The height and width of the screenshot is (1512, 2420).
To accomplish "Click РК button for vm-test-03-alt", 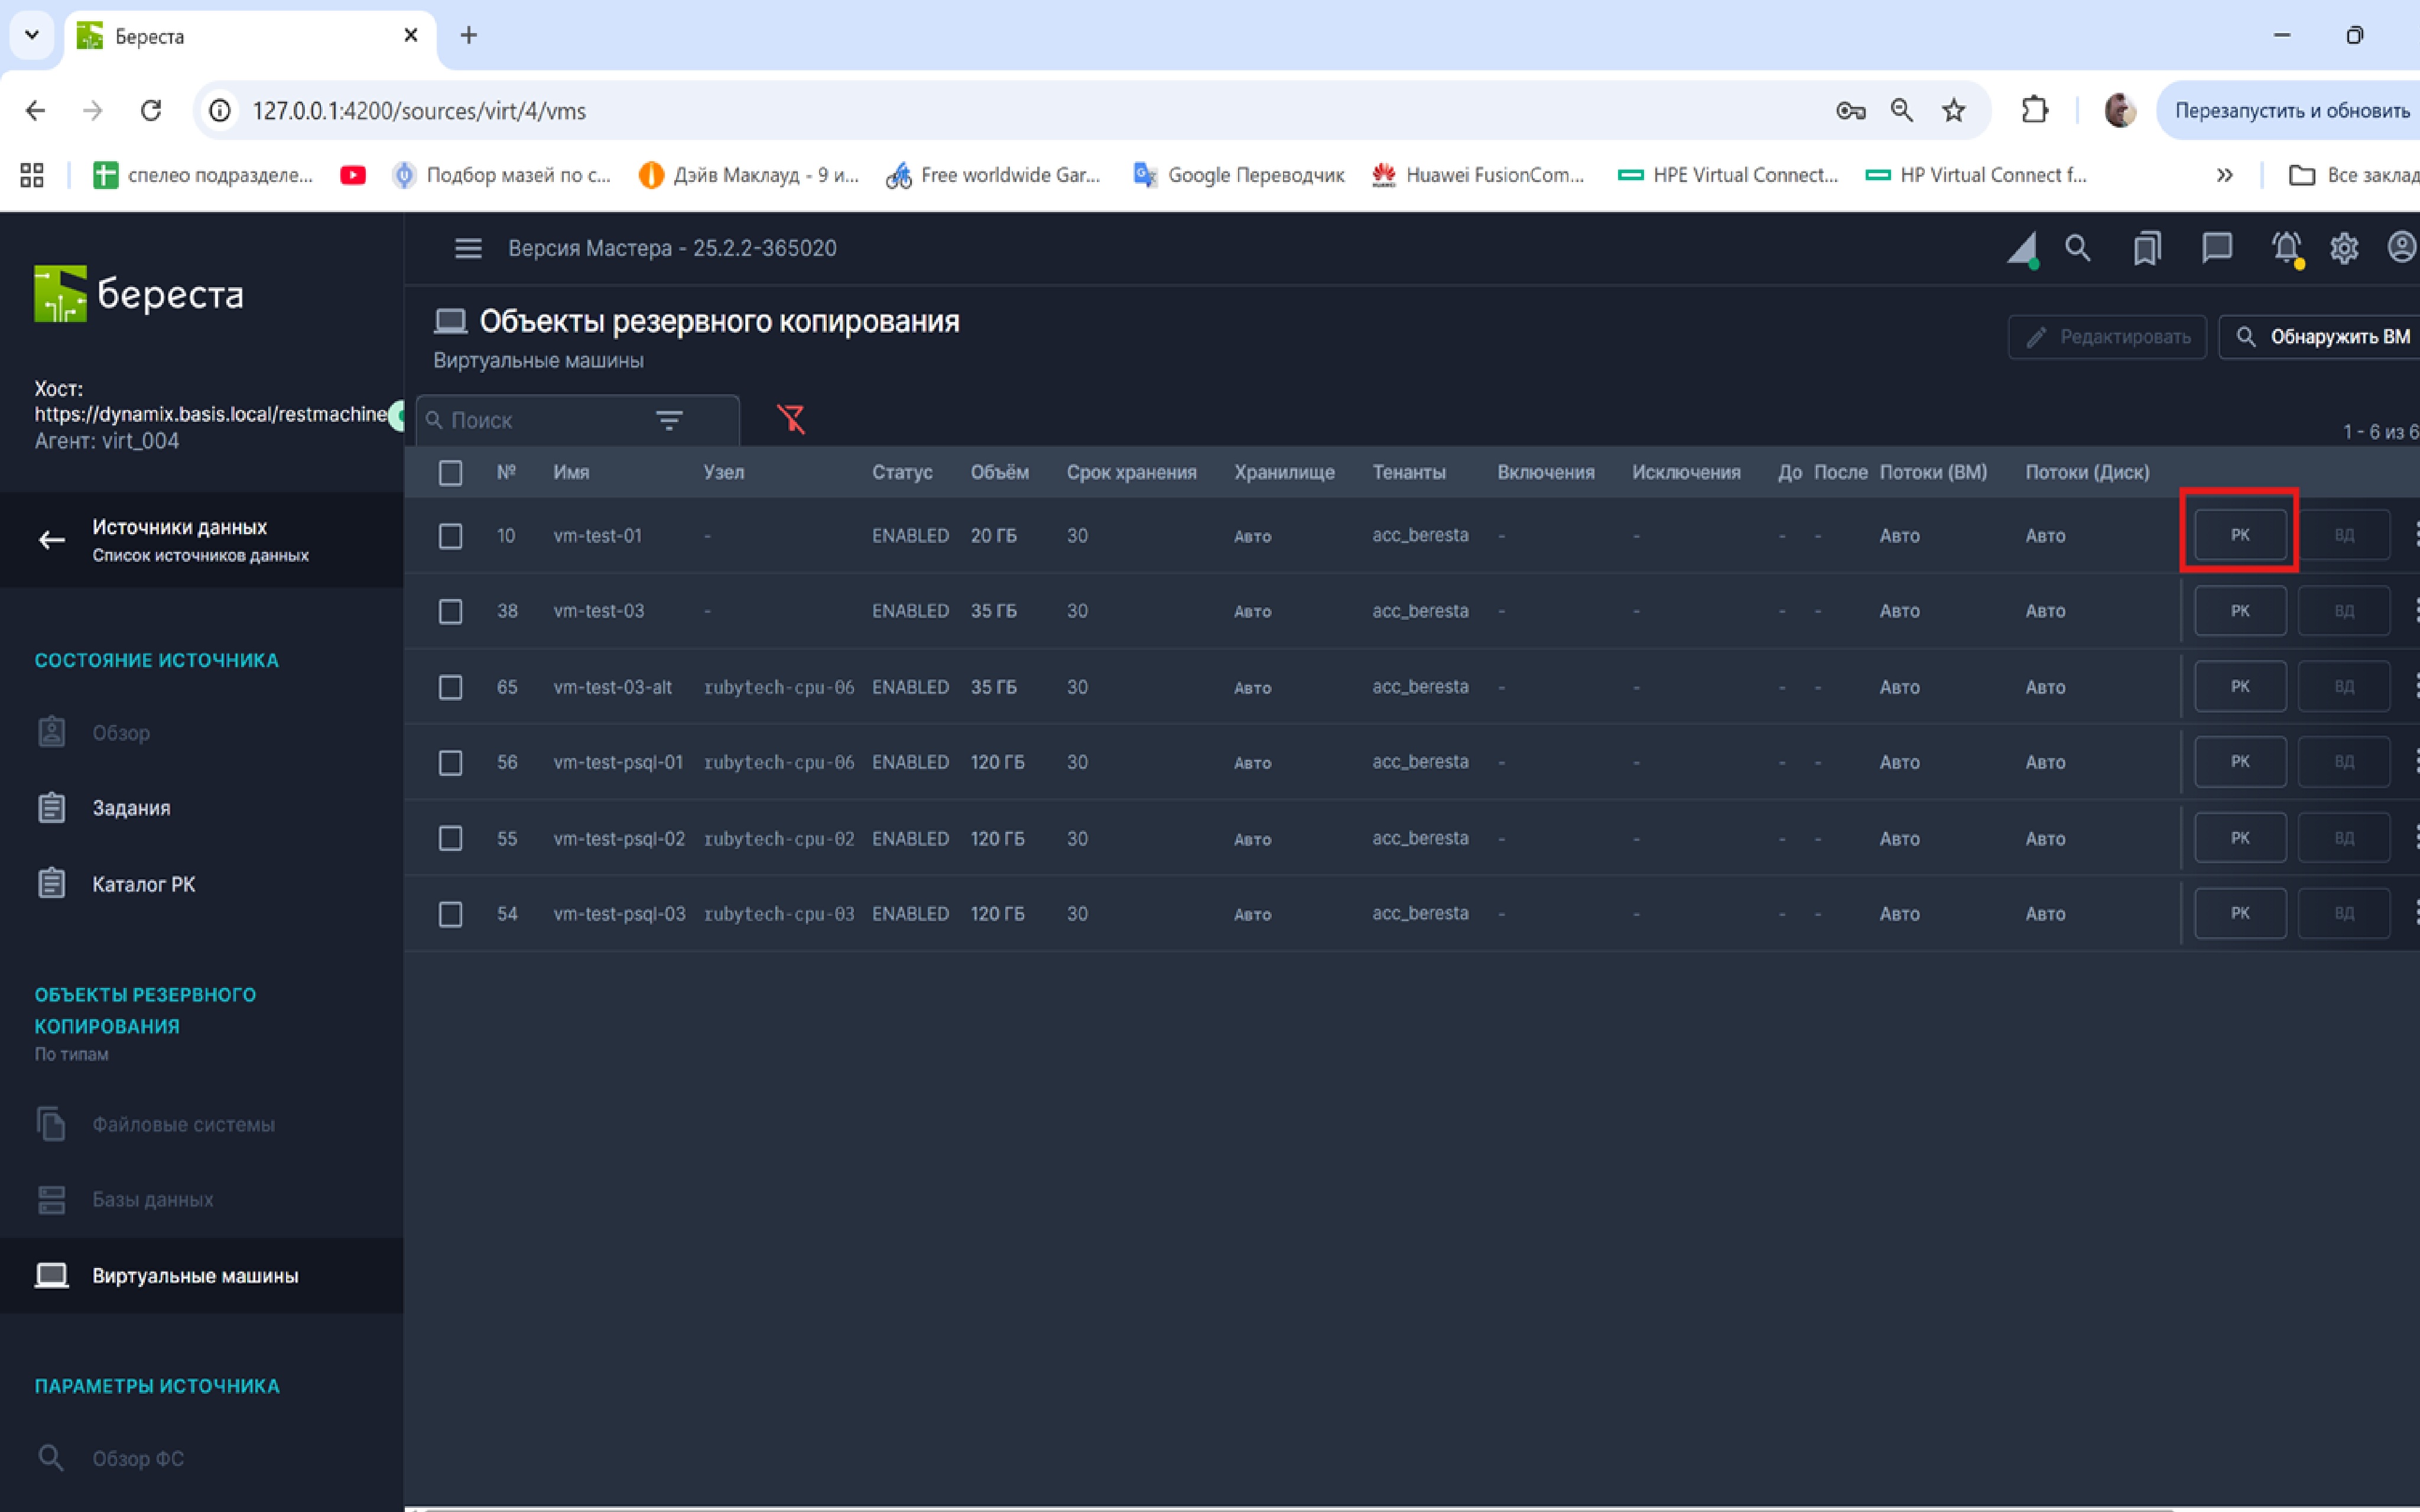I will [2240, 687].
